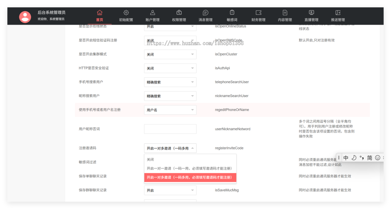The width and height of the screenshot is (391, 209).
Task: Open 手机号搜索用户 dropdown
Action: click(x=170, y=82)
